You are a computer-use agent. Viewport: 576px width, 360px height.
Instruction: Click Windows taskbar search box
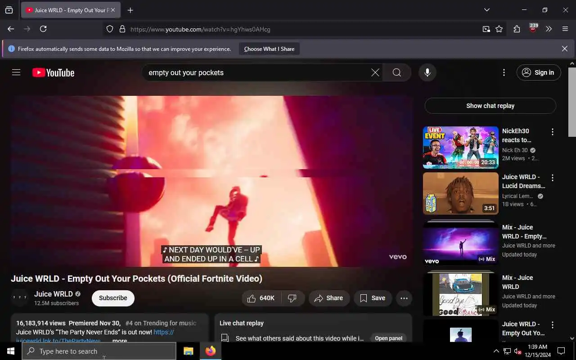point(99,351)
